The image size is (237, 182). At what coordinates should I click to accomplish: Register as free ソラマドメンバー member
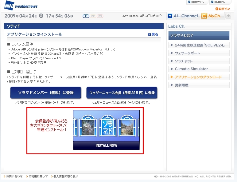point(46,93)
